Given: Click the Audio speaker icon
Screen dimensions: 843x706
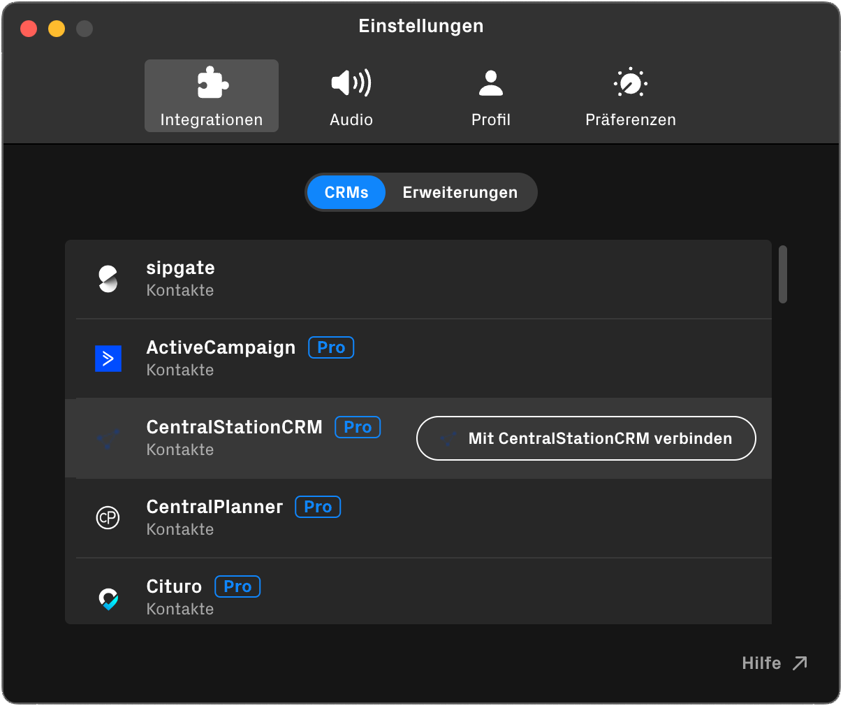Looking at the screenshot, I should point(351,83).
